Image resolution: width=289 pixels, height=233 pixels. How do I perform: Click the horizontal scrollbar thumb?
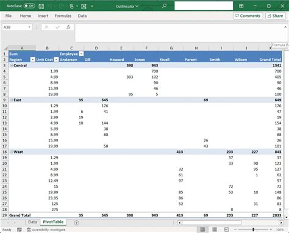tap(212, 223)
